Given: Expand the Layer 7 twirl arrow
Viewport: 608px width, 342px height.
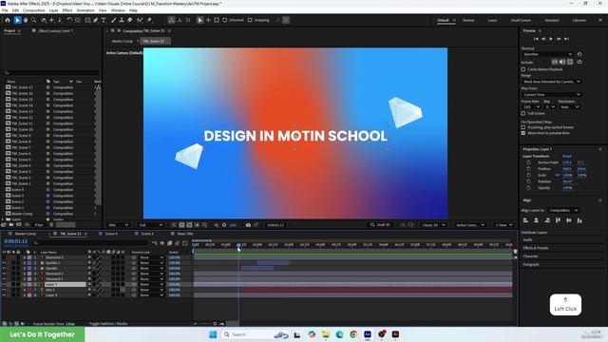Looking at the screenshot, I should (25, 284).
